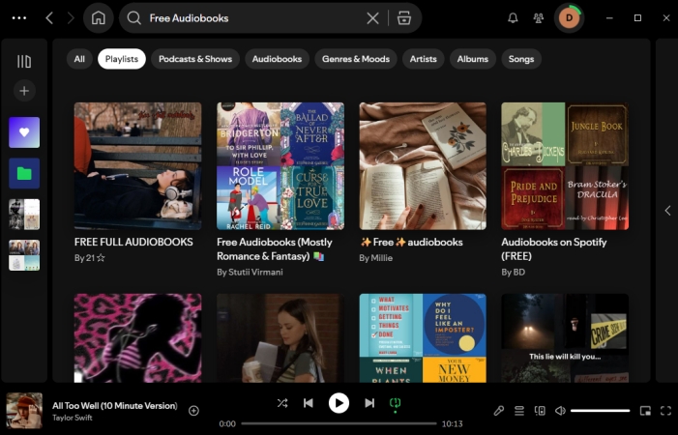Open the three-dot app menu
678x435 pixels.
click(x=19, y=18)
